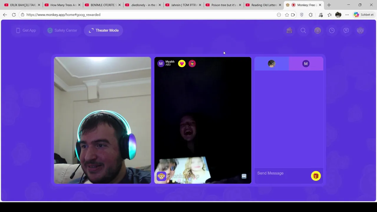The height and width of the screenshot is (212, 377).
Task: Skip to next match icon
Action: point(244,176)
